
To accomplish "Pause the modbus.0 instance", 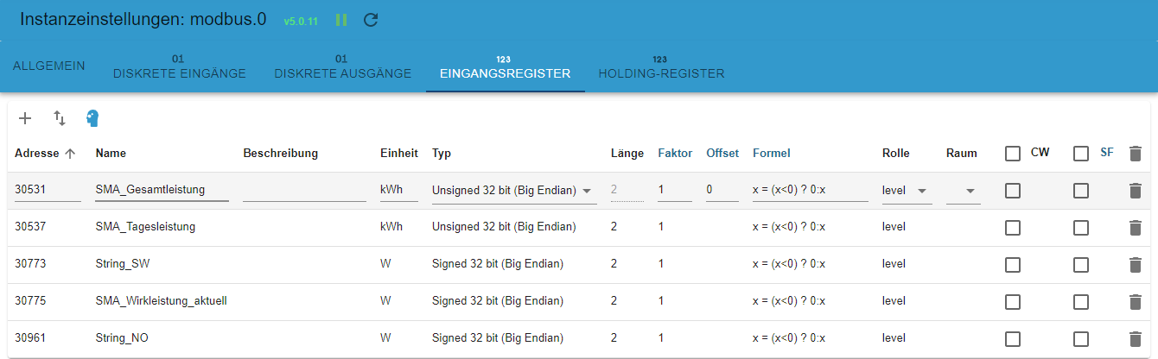I will tap(341, 20).
